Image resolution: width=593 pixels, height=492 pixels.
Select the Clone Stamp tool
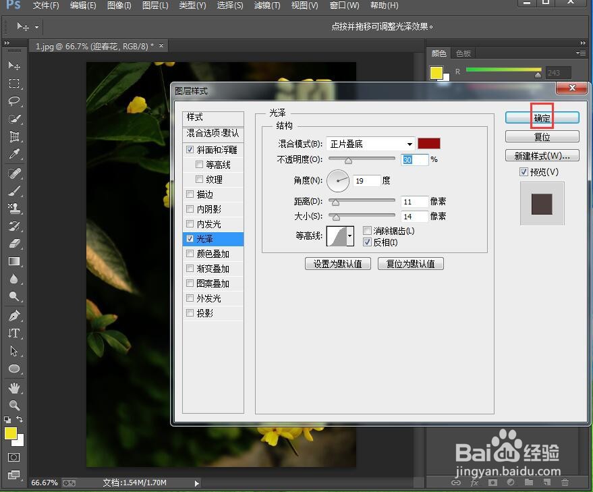tap(14, 208)
